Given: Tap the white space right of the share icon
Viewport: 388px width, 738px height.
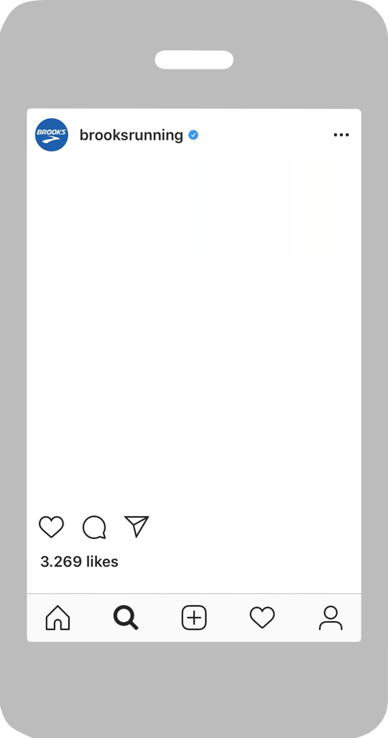Looking at the screenshot, I should 254,527.
